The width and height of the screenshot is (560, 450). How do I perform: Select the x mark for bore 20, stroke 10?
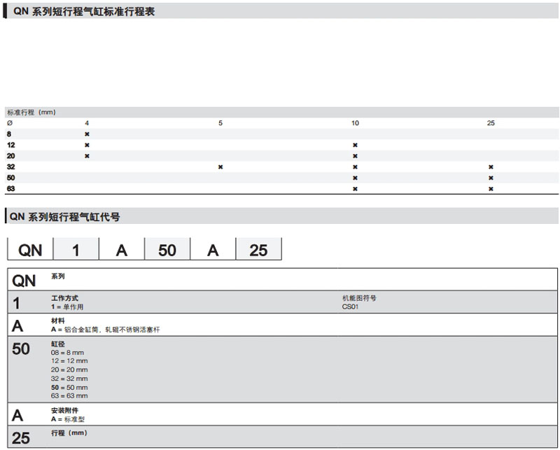(x=355, y=155)
